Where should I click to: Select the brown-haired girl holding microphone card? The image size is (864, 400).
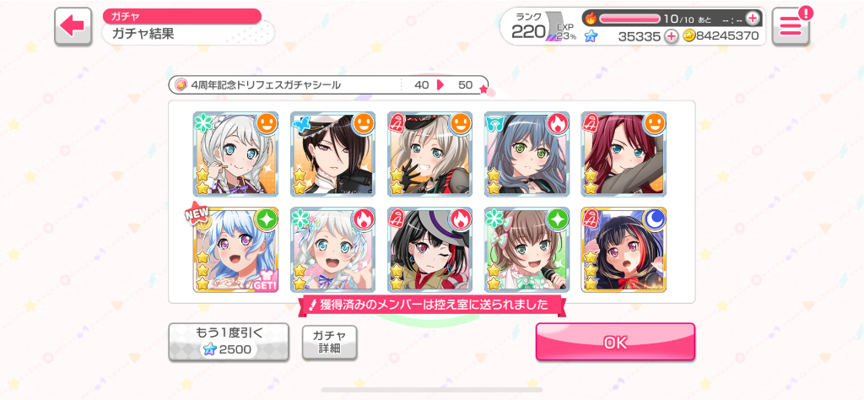coord(526,250)
